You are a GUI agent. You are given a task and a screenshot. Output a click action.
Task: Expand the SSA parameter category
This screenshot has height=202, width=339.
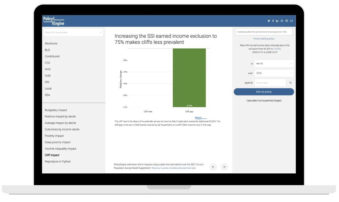point(48,95)
